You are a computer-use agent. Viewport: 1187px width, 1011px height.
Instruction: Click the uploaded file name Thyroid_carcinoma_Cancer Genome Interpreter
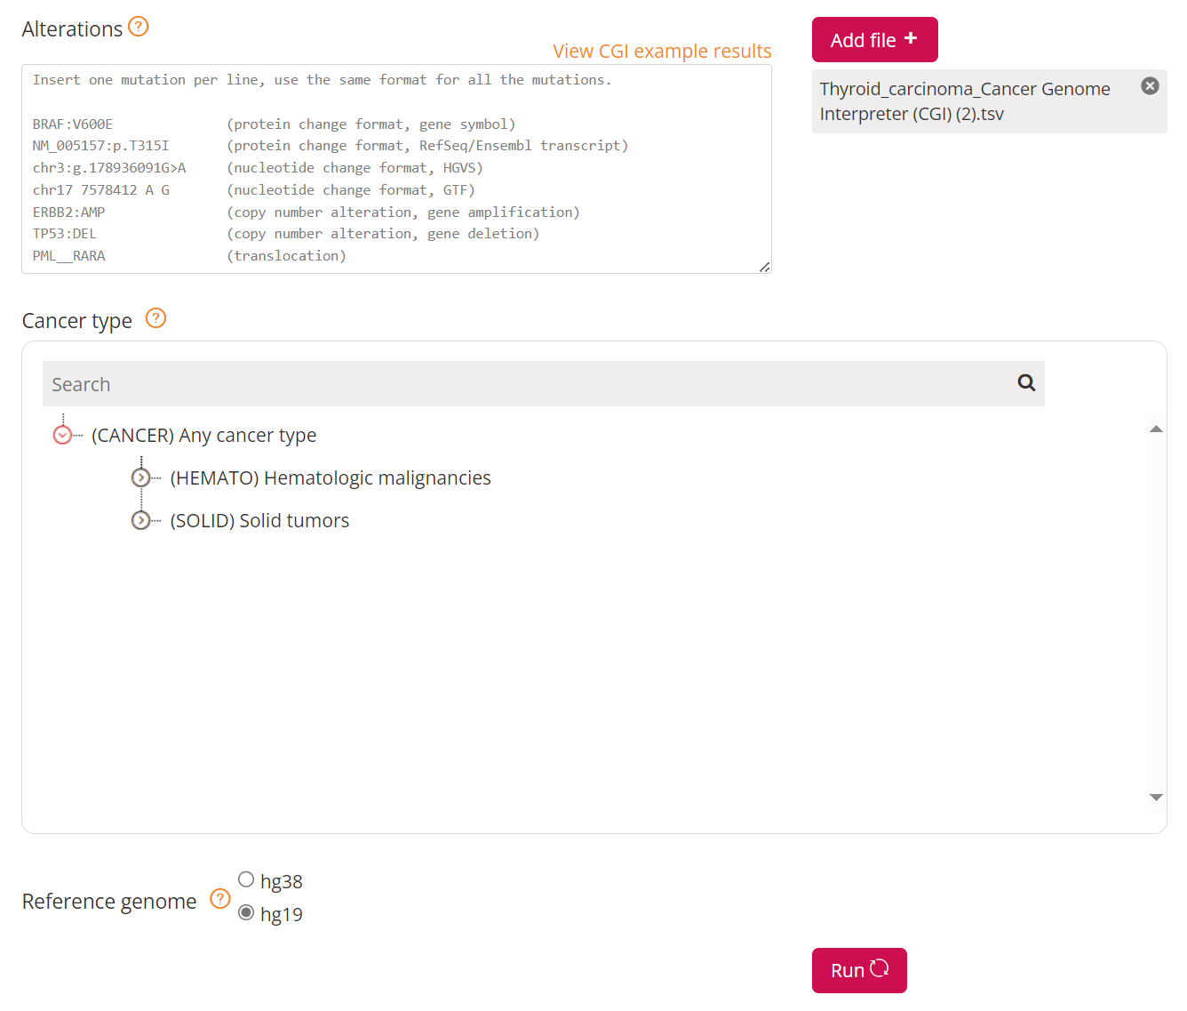pos(965,101)
